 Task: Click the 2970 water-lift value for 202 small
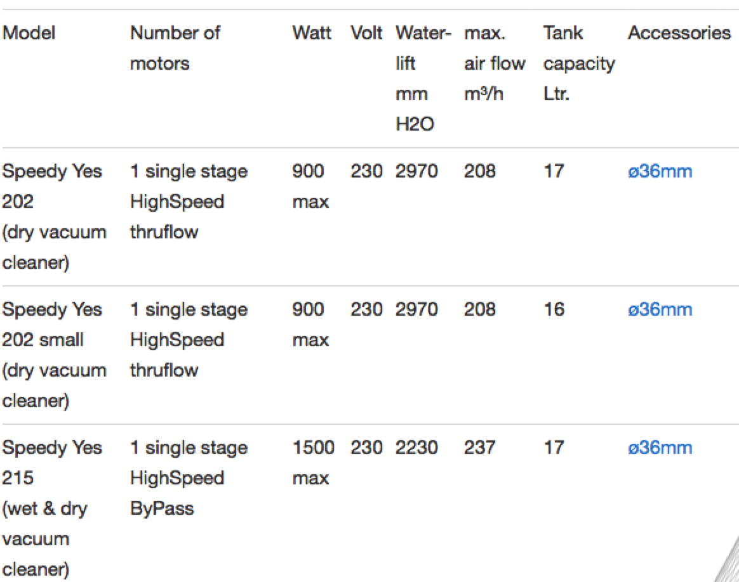point(416,309)
